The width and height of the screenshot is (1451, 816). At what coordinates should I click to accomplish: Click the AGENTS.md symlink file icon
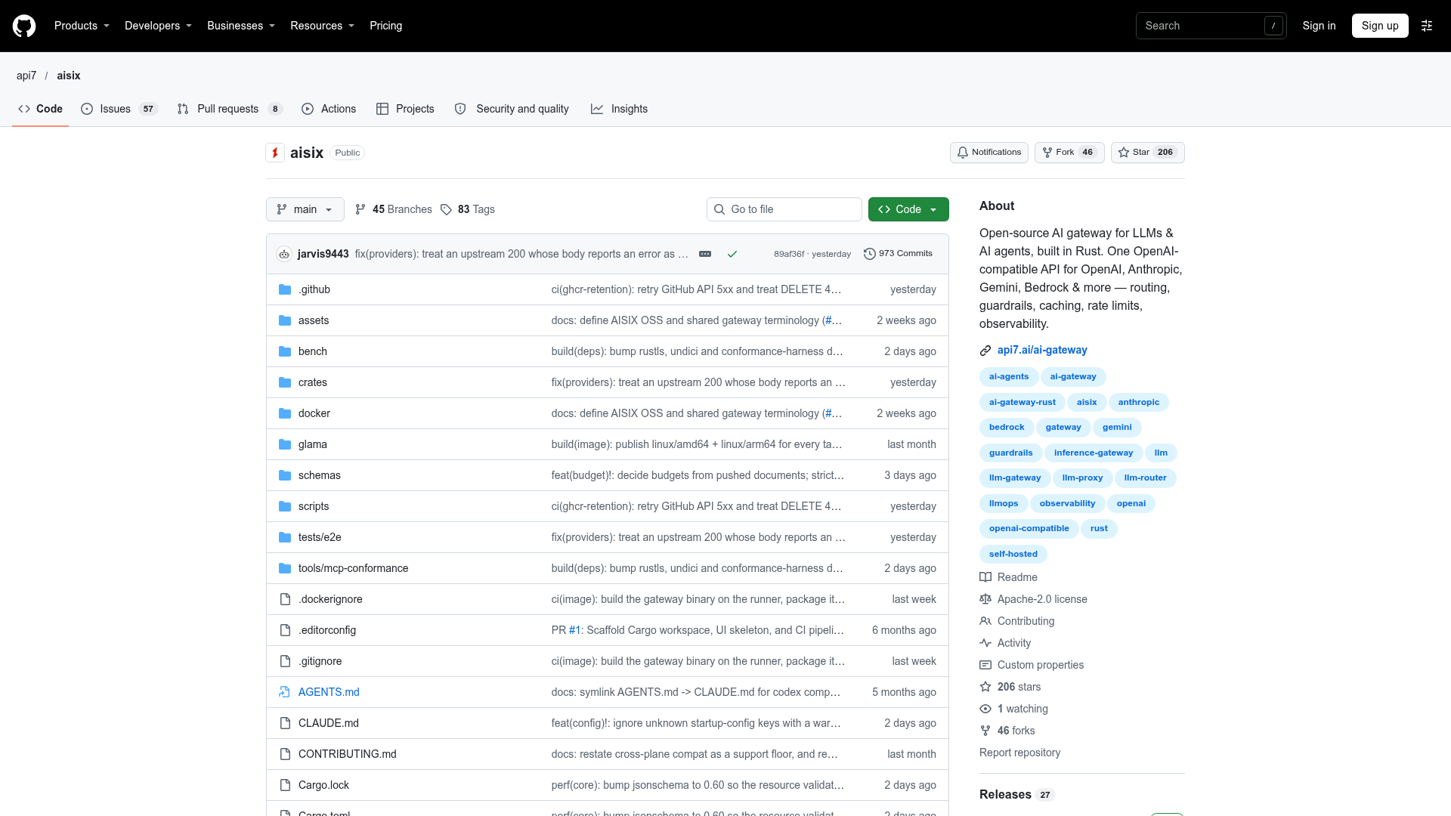[285, 692]
